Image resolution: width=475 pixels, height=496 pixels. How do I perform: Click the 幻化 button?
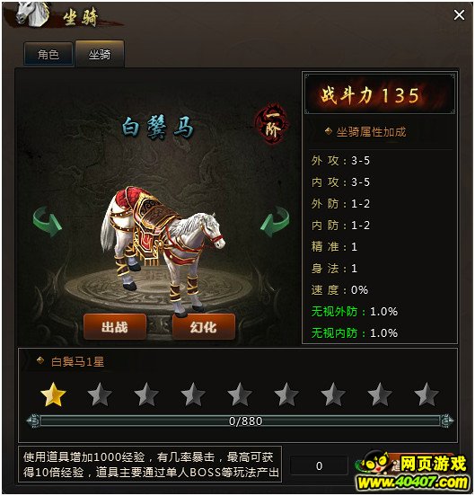tap(204, 327)
